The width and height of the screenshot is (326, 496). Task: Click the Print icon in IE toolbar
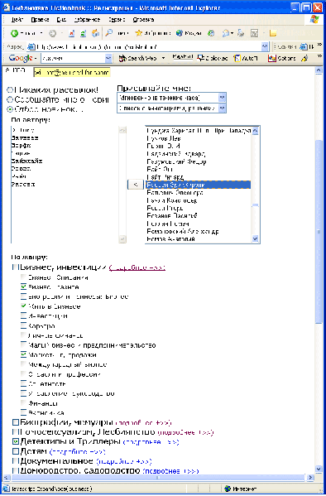point(241,33)
